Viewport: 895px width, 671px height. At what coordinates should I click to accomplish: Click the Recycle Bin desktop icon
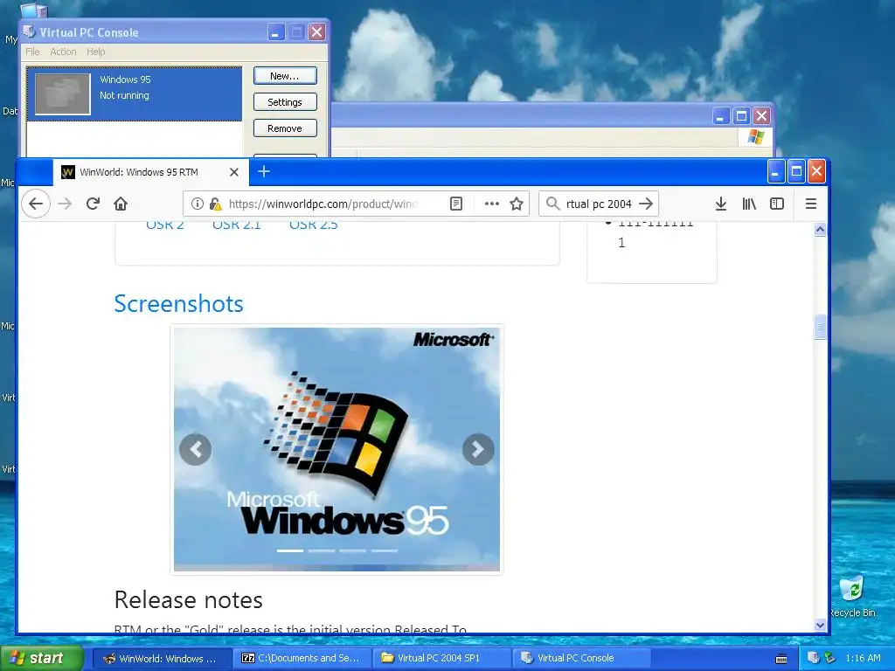852,596
